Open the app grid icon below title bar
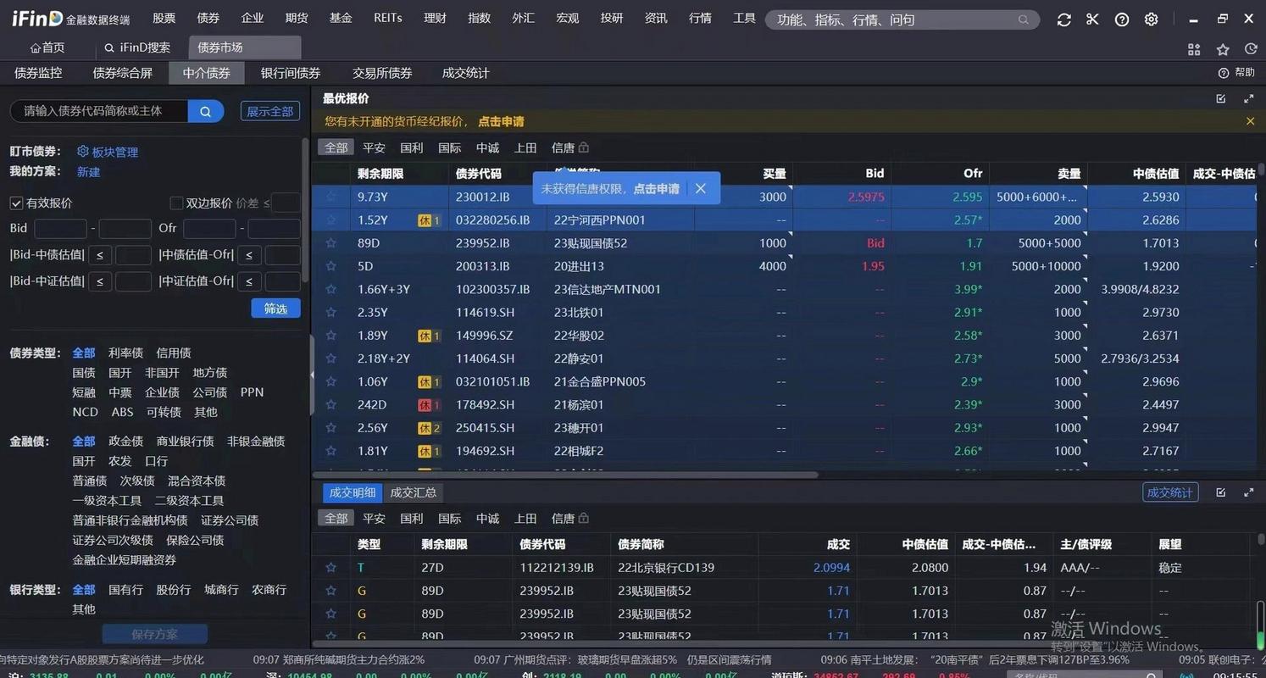The image size is (1266, 678). coord(1194,49)
